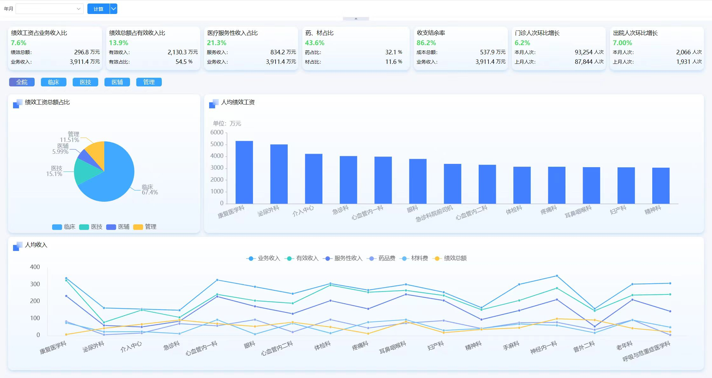Switch to the 临床 tab
The height and width of the screenshot is (378, 712).
pos(53,82)
